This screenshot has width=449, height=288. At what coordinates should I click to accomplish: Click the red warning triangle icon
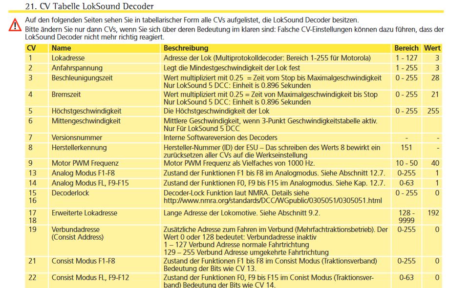click(16, 25)
